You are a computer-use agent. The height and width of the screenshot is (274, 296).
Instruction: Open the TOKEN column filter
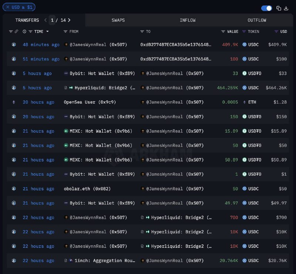click(244, 32)
